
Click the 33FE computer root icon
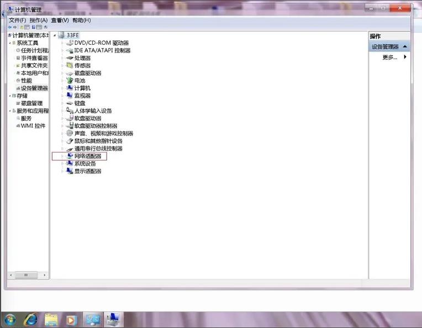tap(62, 35)
